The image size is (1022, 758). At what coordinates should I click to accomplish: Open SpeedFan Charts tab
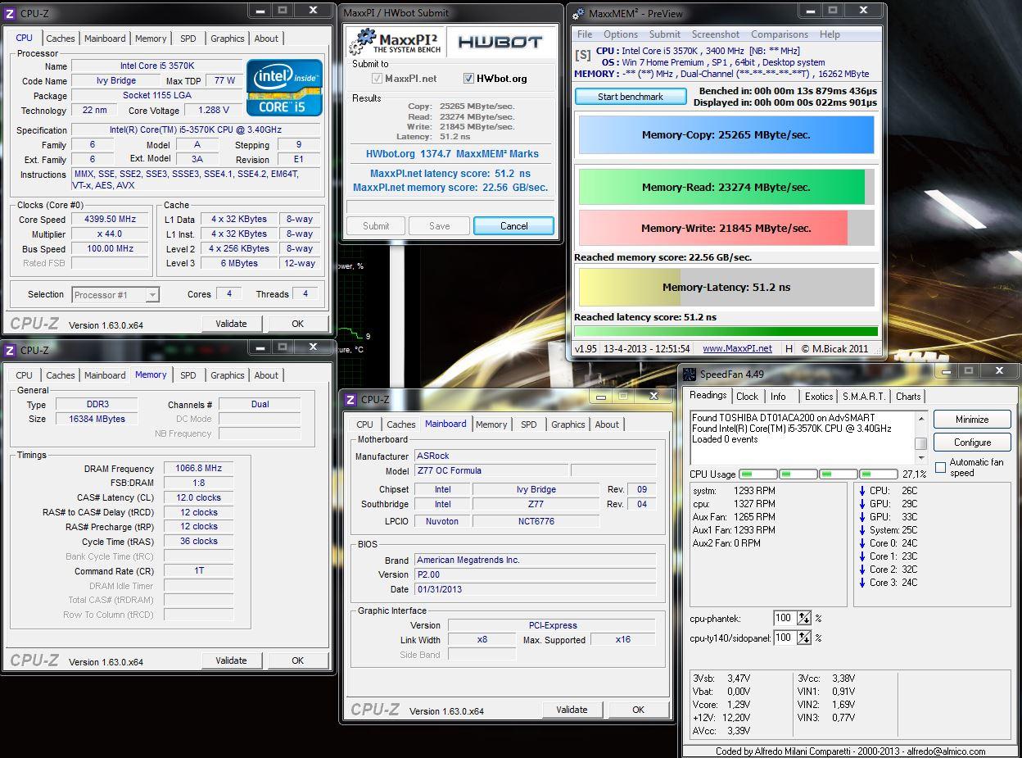pyautogui.click(x=908, y=397)
